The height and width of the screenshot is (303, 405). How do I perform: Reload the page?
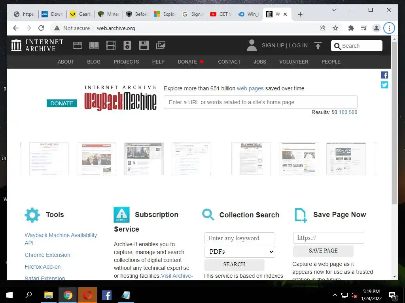(41, 28)
